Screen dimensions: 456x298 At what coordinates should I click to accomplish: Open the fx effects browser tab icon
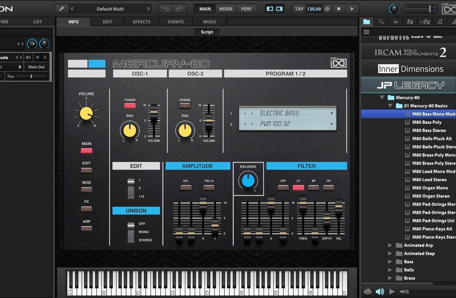(x=410, y=22)
